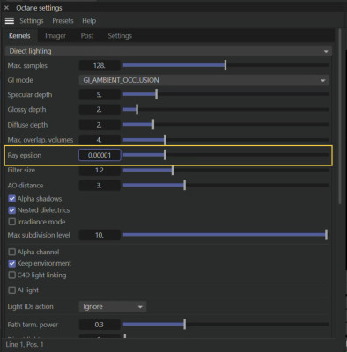The image size is (347, 352).
Task: Click the Ray epsilon label
Action: 25,155
